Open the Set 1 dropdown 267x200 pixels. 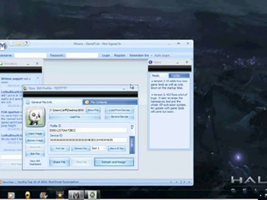tap(99, 148)
